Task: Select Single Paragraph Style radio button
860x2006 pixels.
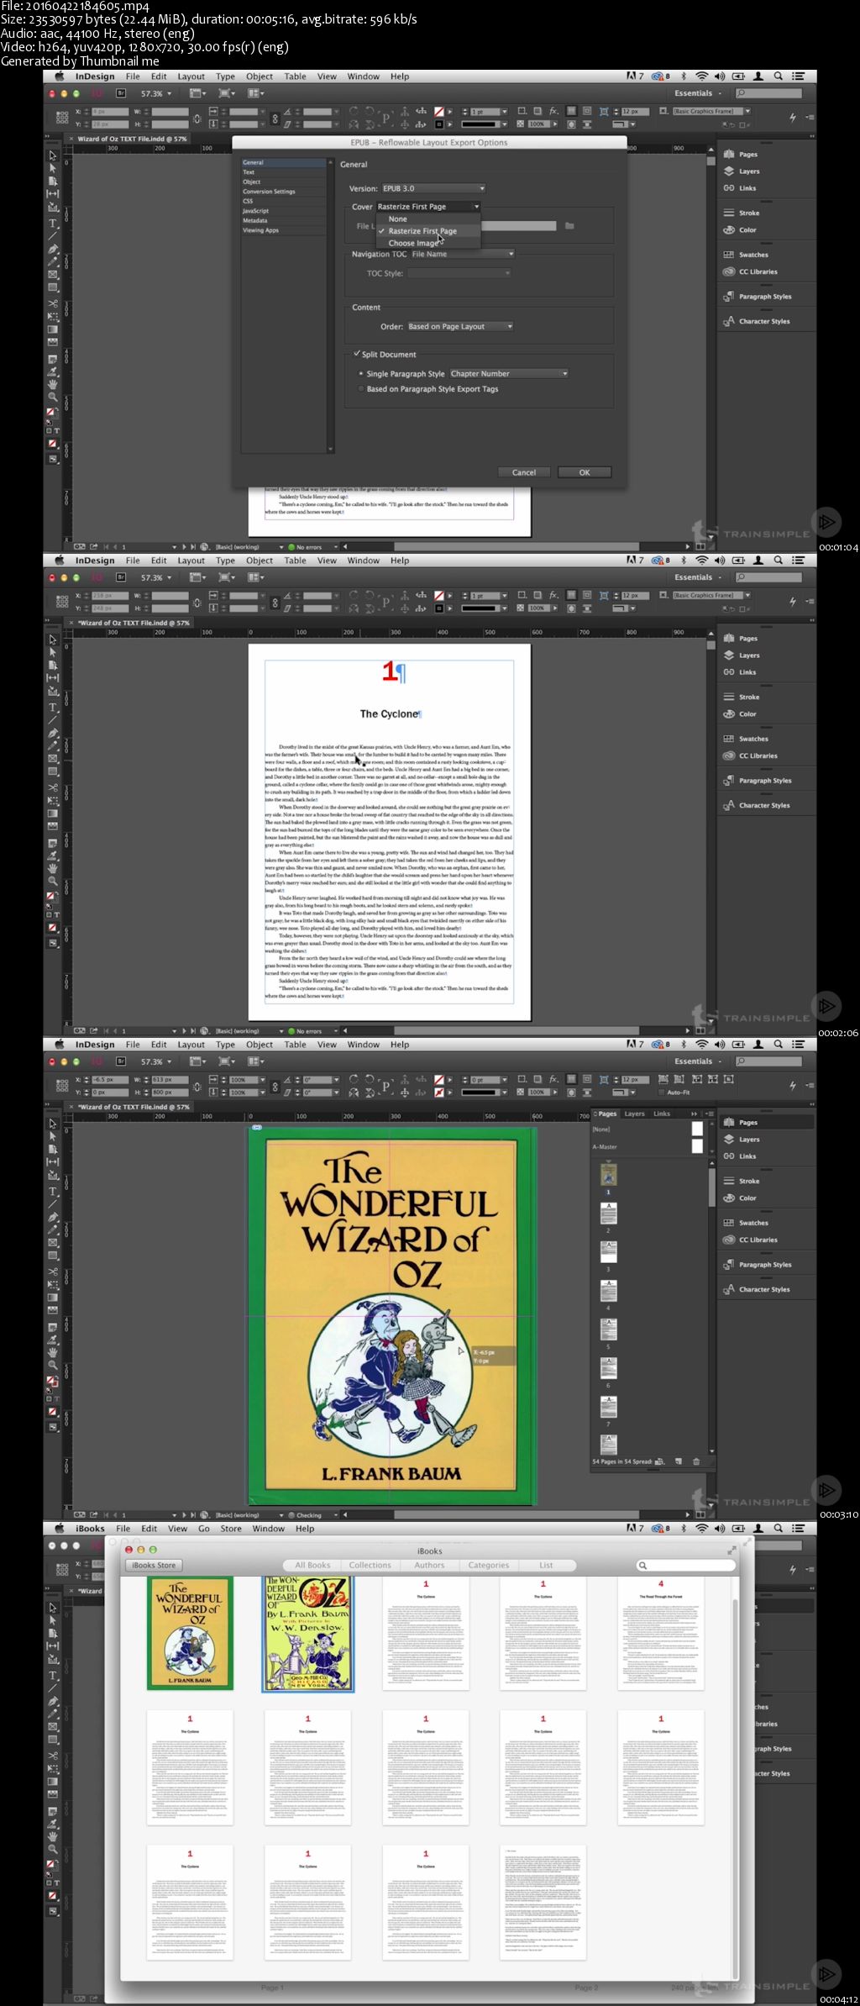Action: point(361,374)
